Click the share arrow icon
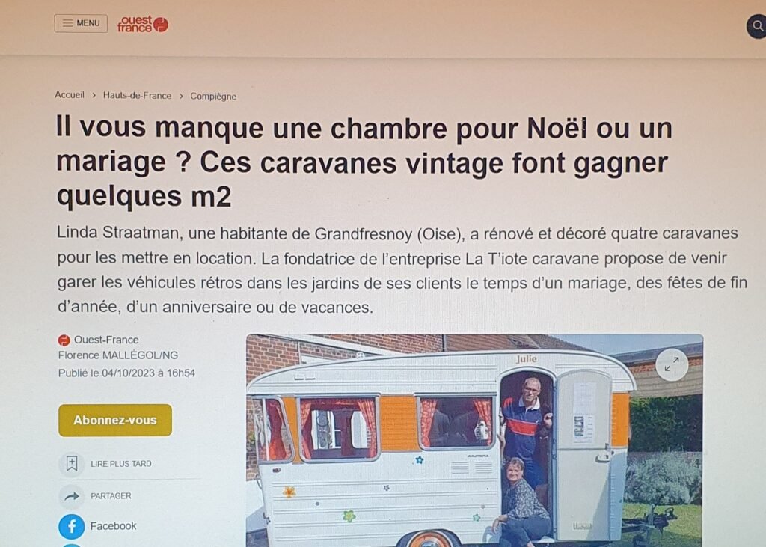Screen dimensions: 766x547 point(72,496)
